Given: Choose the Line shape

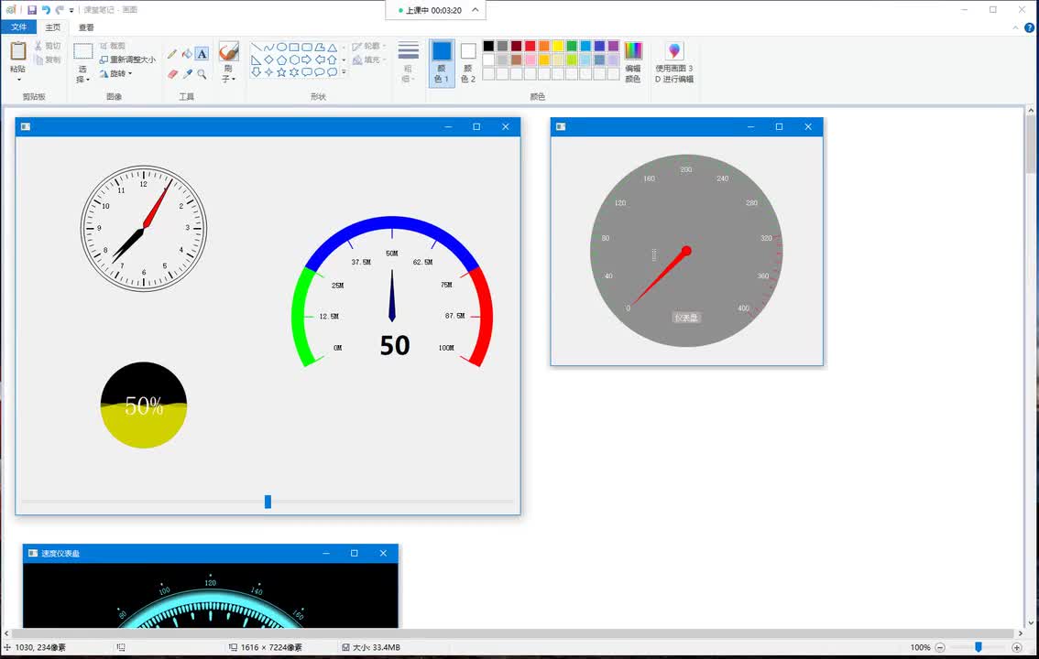Looking at the screenshot, I should [257, 47].
